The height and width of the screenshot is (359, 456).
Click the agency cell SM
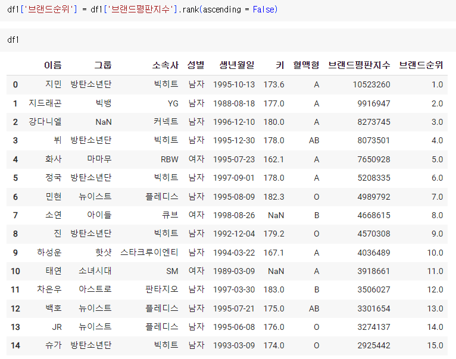click(x=172, y=271)
